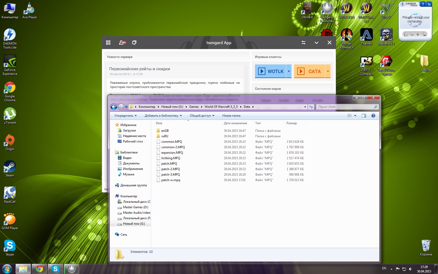Launch the CATA game client
Image resolution: width=438 pixels, height=274 pixels.
(x=310, y=71)
